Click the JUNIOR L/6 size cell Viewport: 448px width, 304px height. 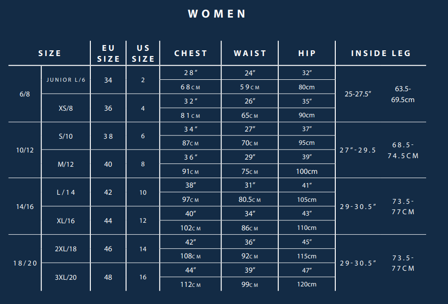coord(66,80)
